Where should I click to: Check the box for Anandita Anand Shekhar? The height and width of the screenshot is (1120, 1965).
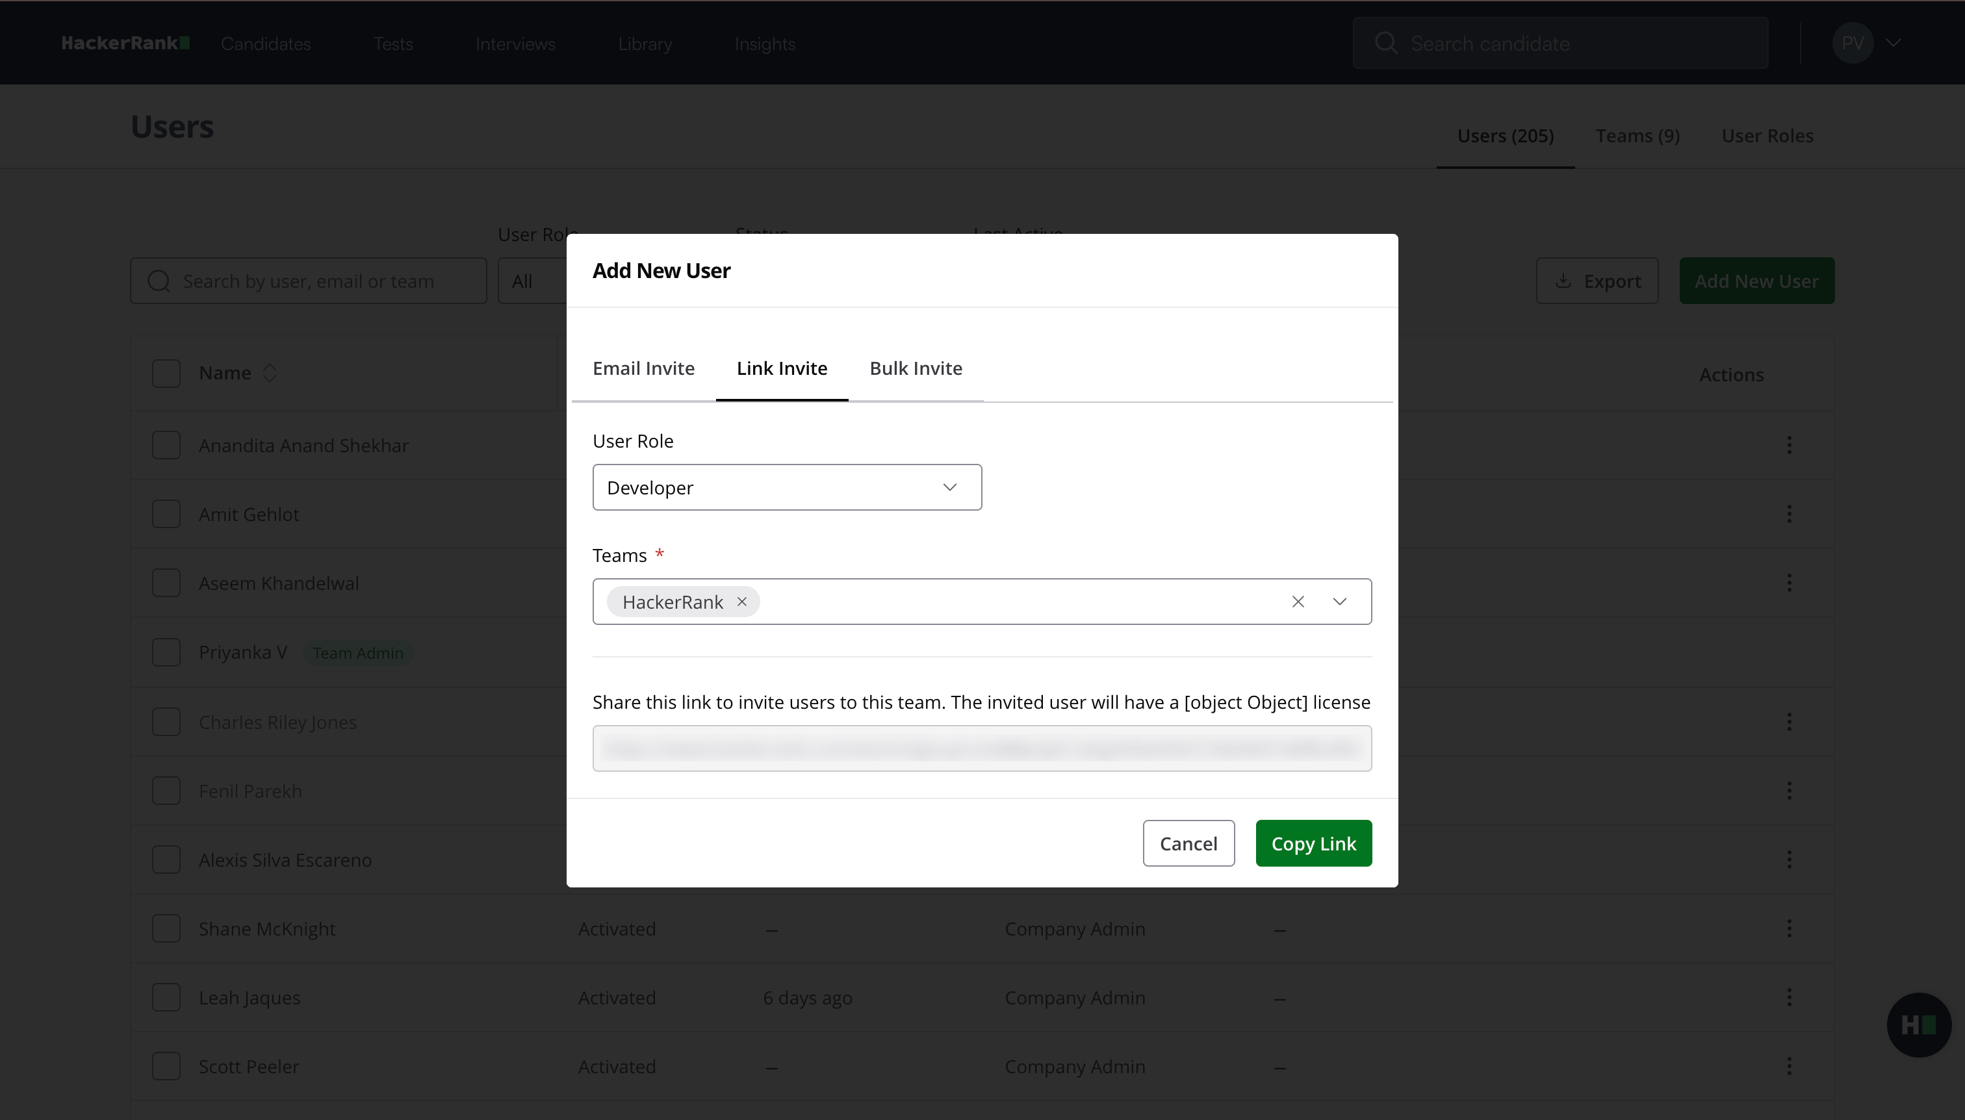point(166,446)
